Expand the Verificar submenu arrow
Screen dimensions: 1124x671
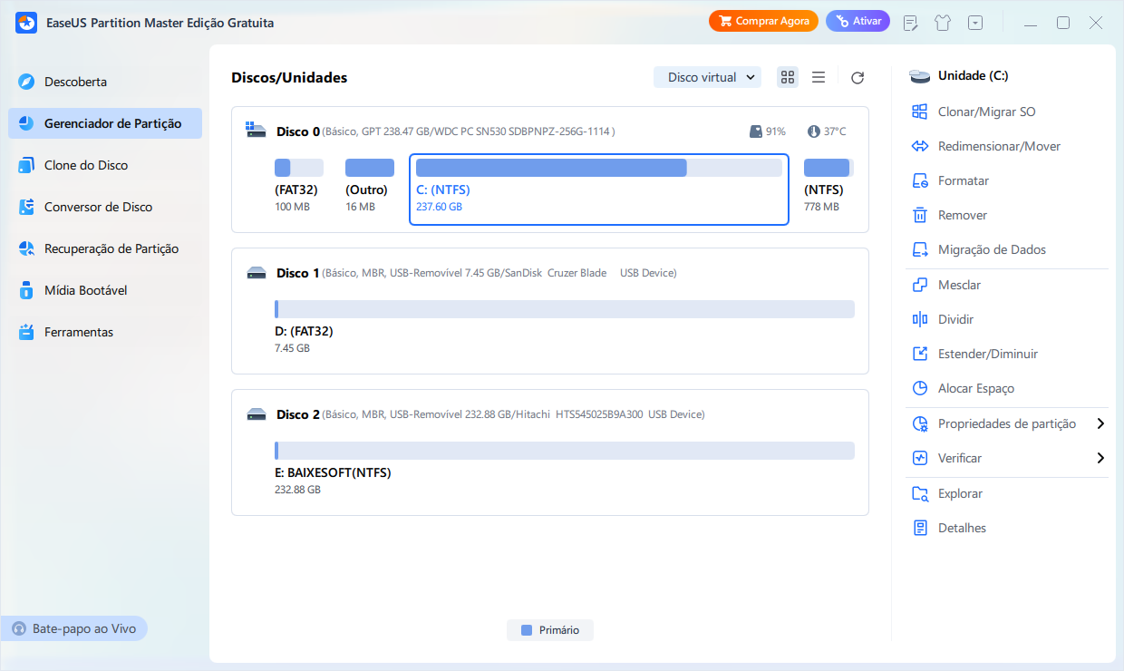pyautogui.click(x=1100, y=458)
